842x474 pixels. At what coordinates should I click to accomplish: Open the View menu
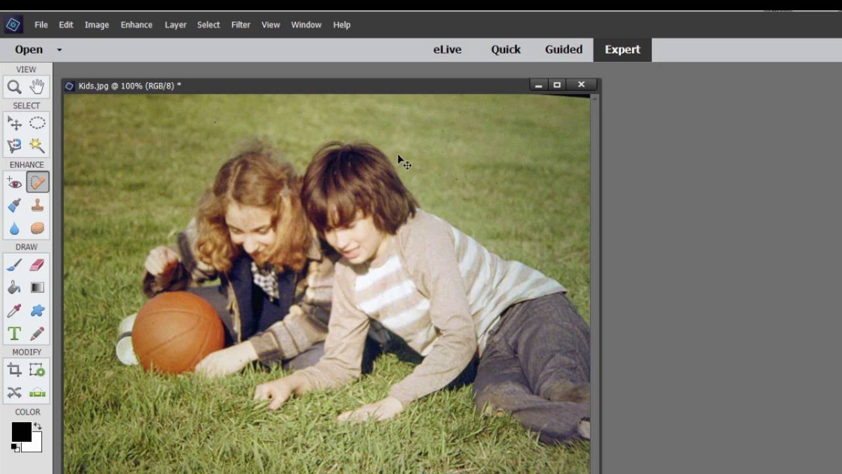tap(270, 25)
